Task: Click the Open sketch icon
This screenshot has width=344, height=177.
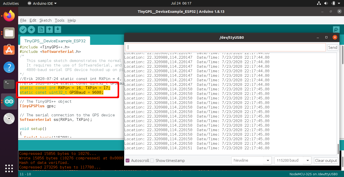Action: tap(49, 29)
